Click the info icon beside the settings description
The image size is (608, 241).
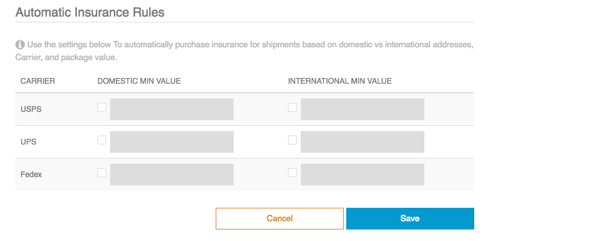[20, 45]
